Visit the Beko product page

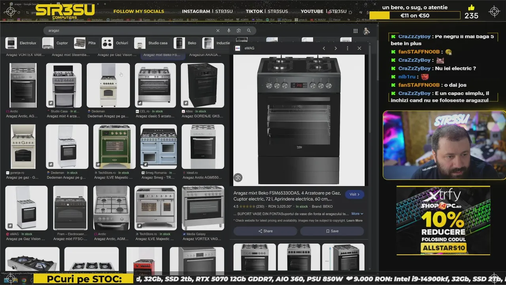[355, 194]
